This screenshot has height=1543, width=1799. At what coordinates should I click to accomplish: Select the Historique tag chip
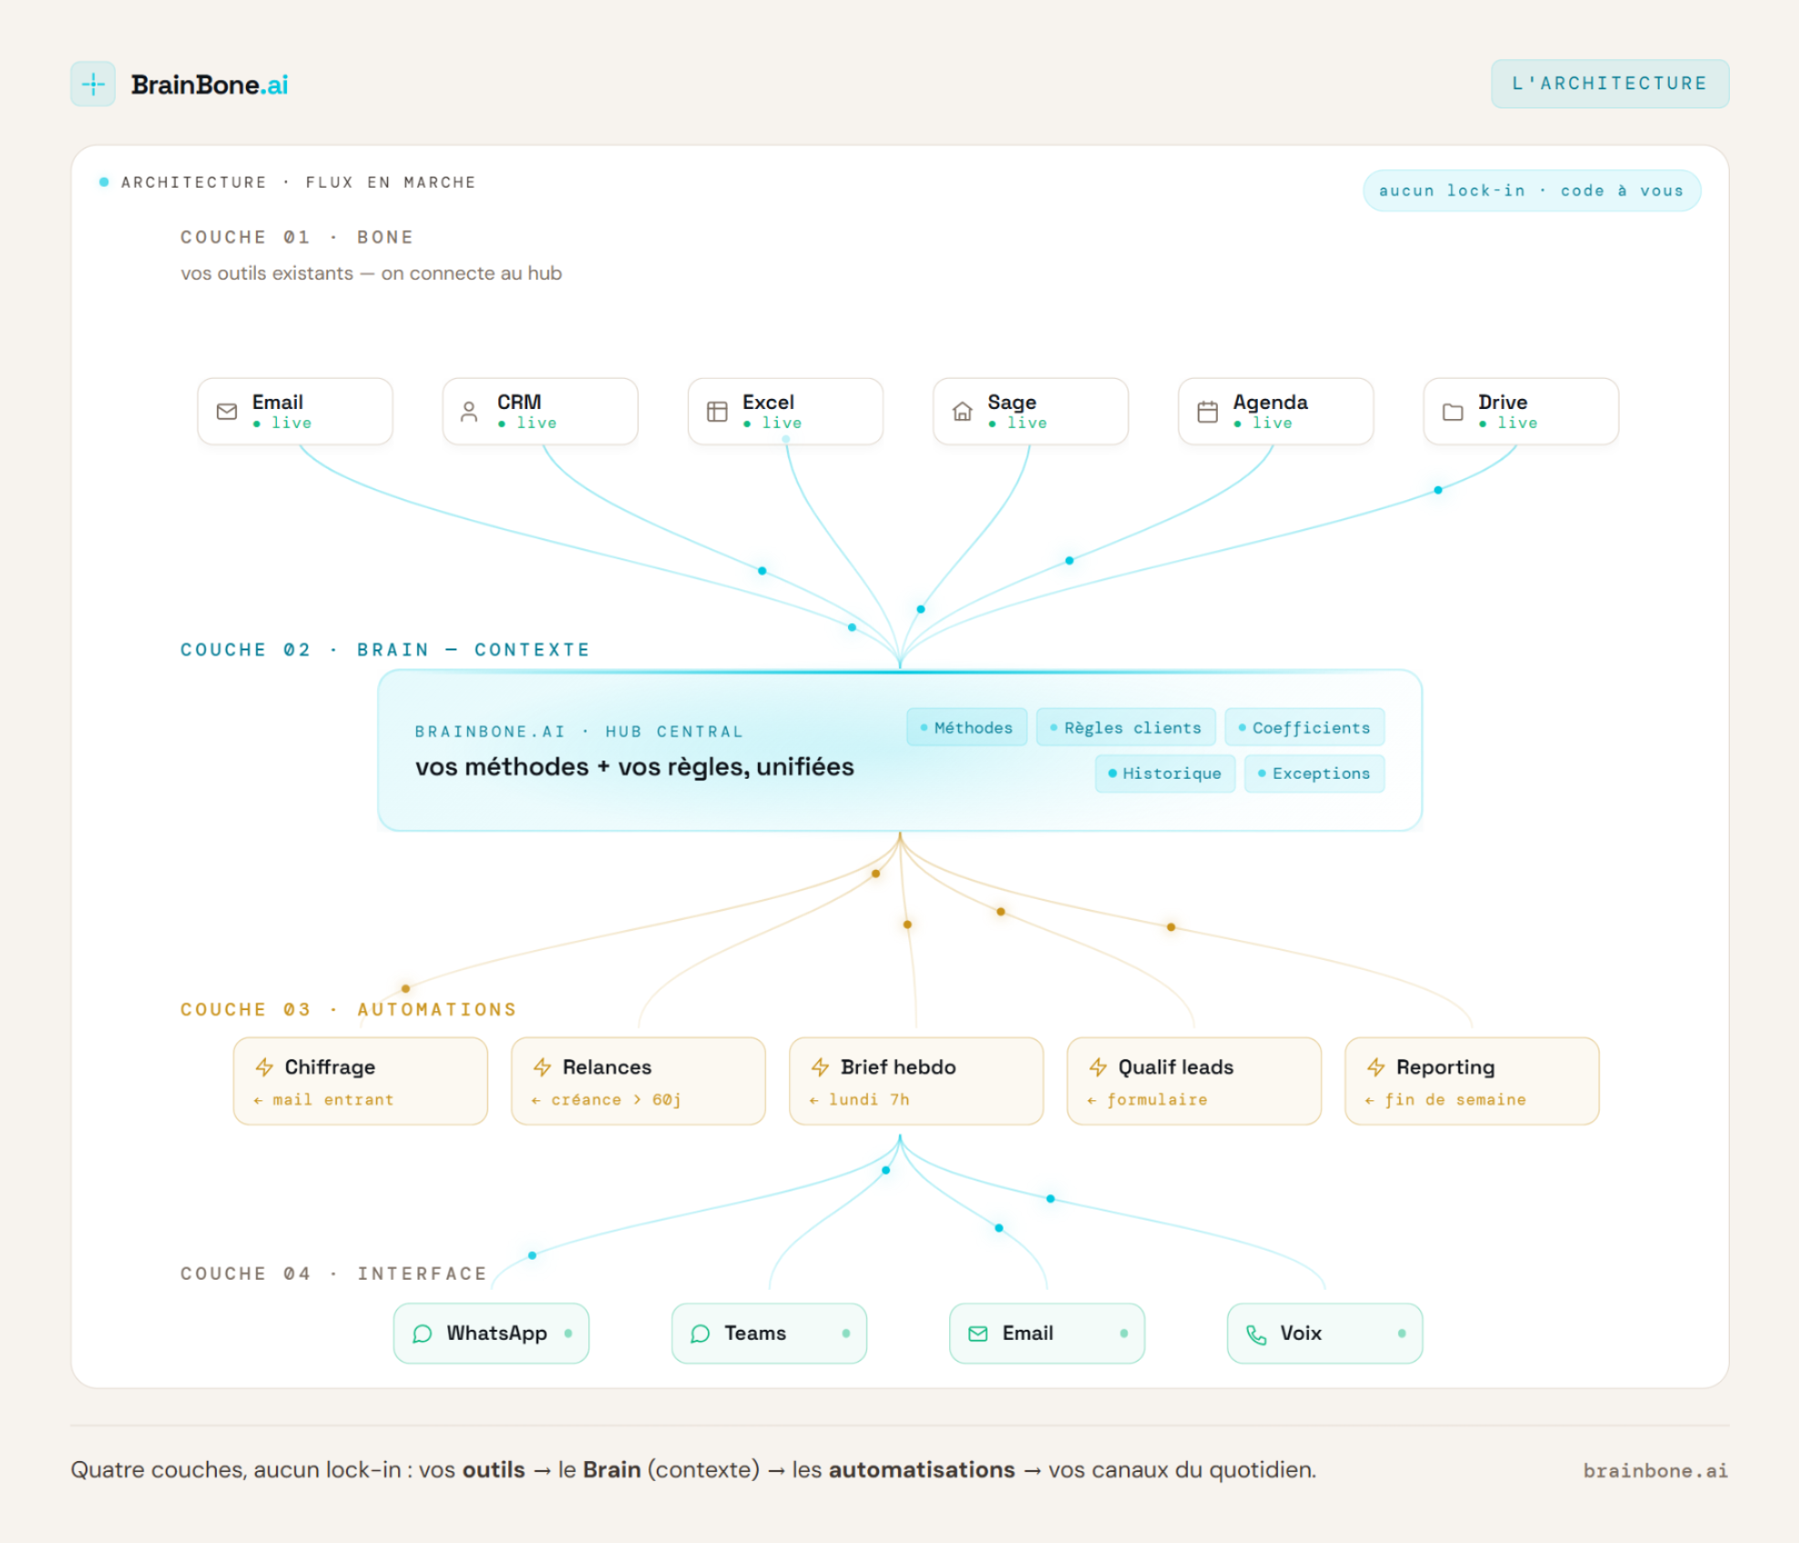(x=1165, y=773)
